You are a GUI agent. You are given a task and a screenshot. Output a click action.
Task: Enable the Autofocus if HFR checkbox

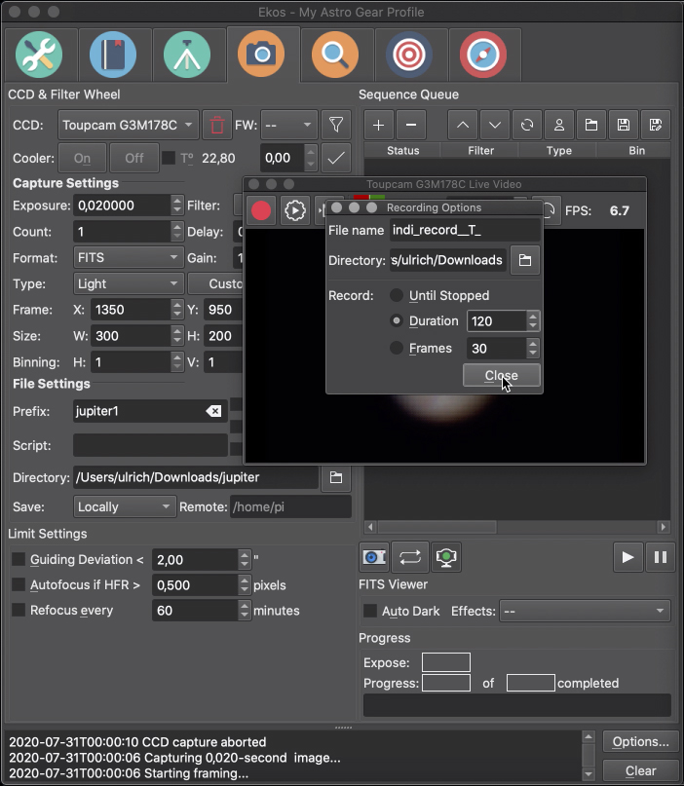19,584
